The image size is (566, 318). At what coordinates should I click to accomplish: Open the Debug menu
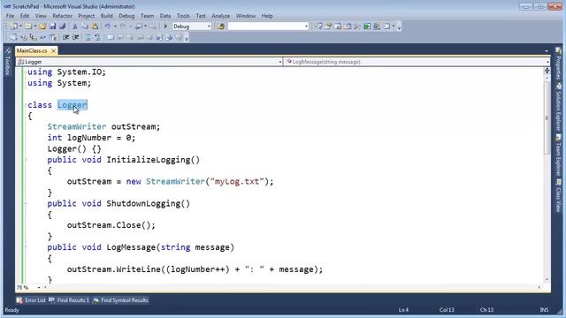pyautogui.click(x=126, y=16)
